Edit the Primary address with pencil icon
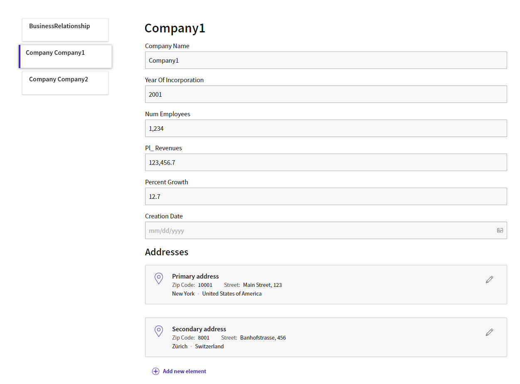The width and height of the screenshot is (520, 384). 489,279
